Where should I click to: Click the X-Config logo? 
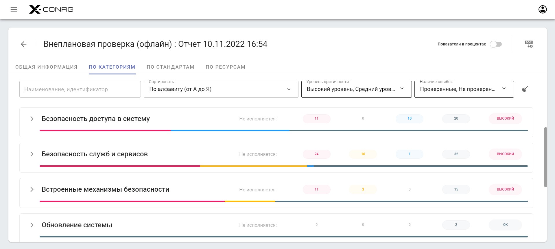point(51,10)
